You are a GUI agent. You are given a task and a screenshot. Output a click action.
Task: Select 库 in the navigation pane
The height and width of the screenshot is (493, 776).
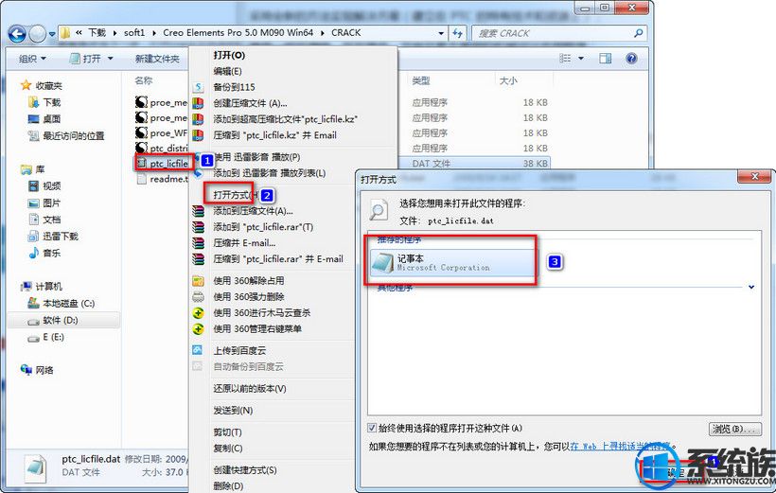click(33, 169)
